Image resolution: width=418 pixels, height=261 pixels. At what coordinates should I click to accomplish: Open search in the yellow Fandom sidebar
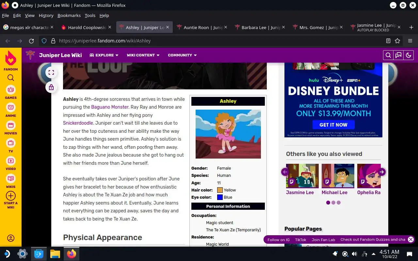(x=11, y=78)
